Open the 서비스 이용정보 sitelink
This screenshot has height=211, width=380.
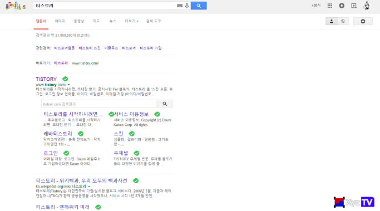131,114
